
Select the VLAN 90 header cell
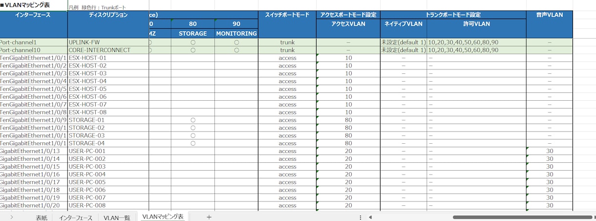pos(236,24)
